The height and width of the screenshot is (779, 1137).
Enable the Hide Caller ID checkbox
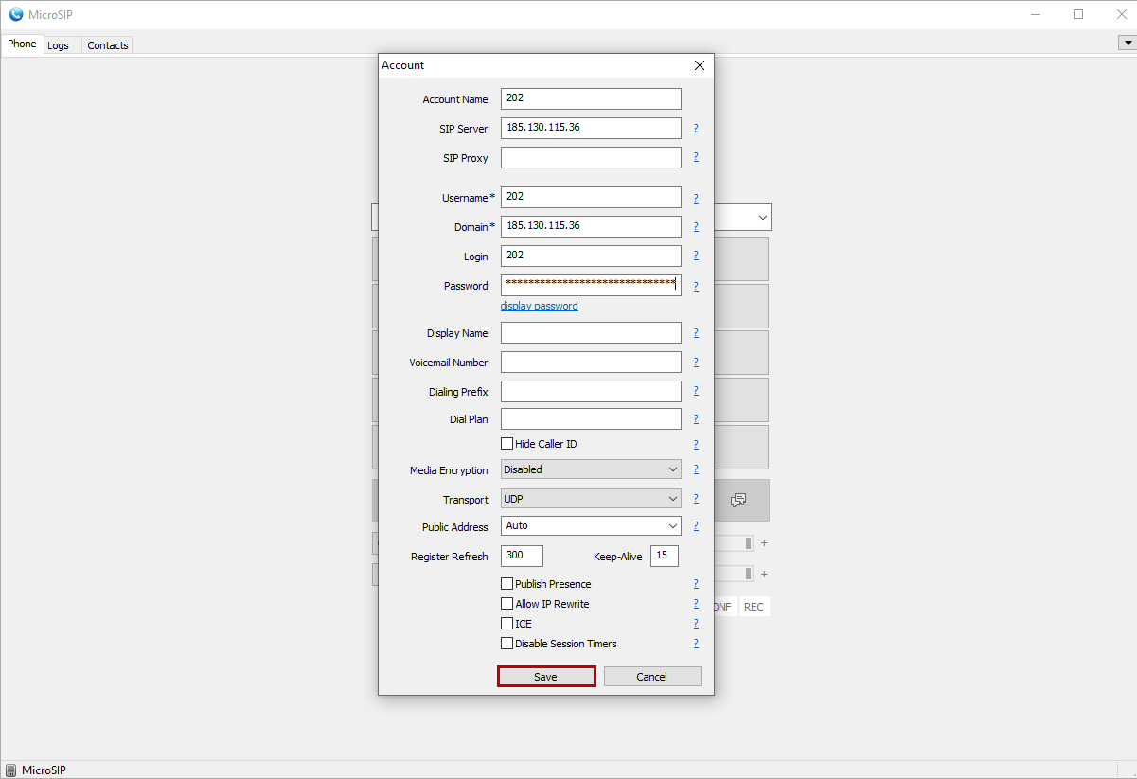[507, 444]
